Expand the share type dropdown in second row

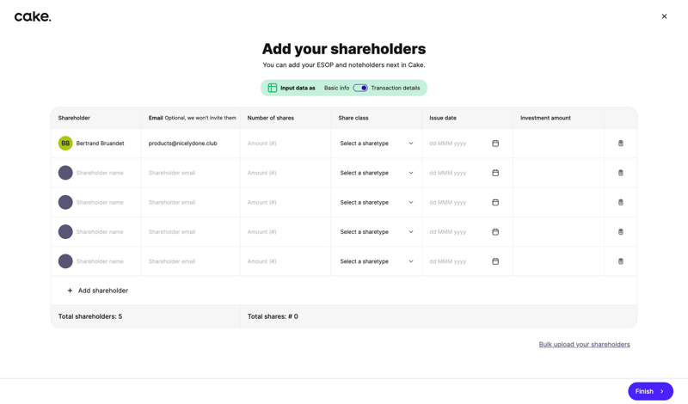tap(376, 173)
